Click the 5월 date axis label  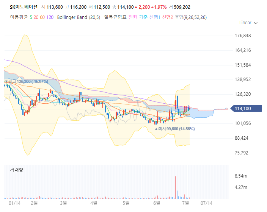click(126, 203)
